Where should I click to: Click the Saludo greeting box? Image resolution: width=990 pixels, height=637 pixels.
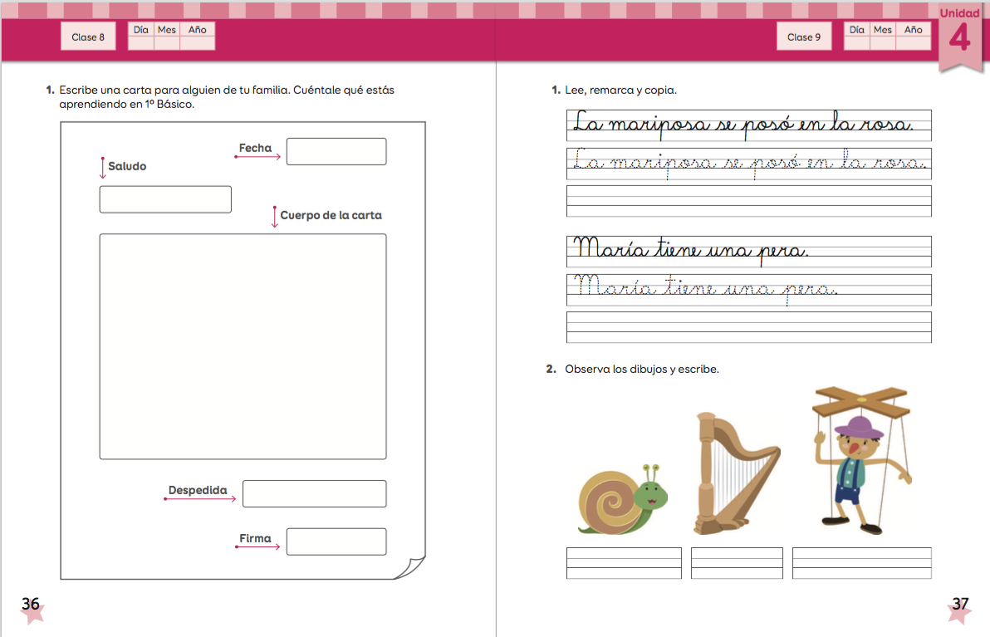(x=165, y=199)
